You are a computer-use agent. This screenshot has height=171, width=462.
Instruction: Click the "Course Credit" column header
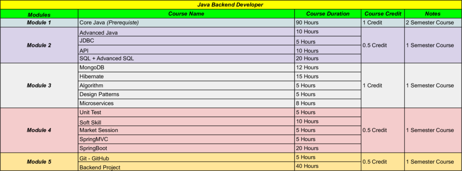[383, 14]
